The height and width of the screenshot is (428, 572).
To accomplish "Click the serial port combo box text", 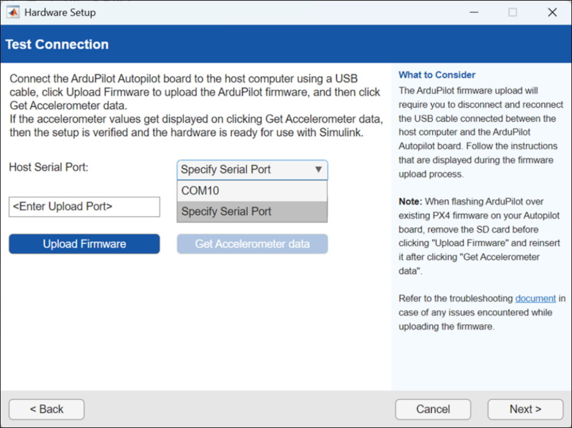I will pyautogui.click(x=227, y=169).
